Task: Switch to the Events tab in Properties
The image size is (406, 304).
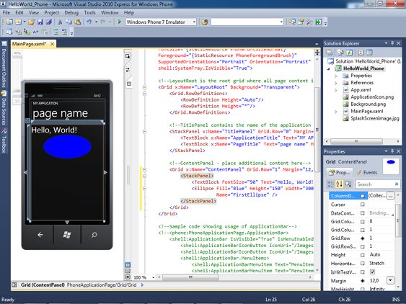Action: (367, 172)
